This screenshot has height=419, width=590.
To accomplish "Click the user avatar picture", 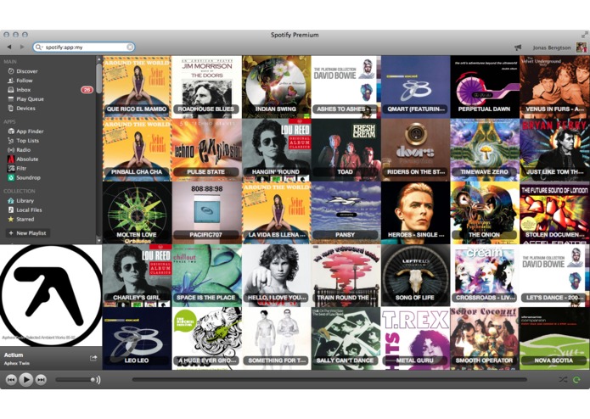I will tap(582, 47).
